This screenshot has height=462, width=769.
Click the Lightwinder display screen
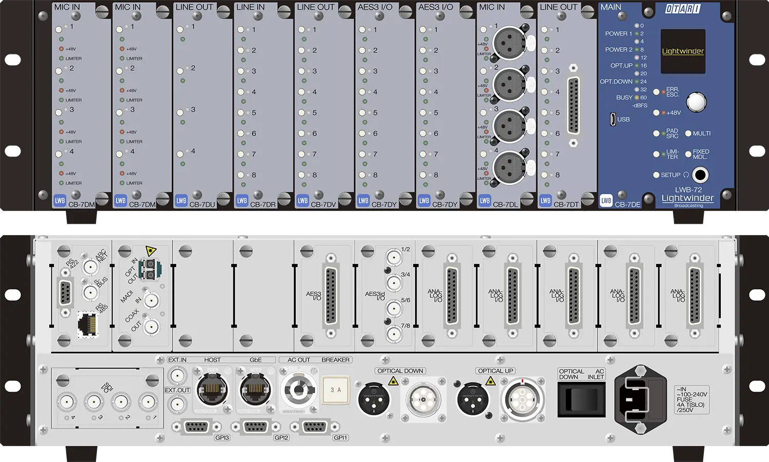(x=683, y=51)
